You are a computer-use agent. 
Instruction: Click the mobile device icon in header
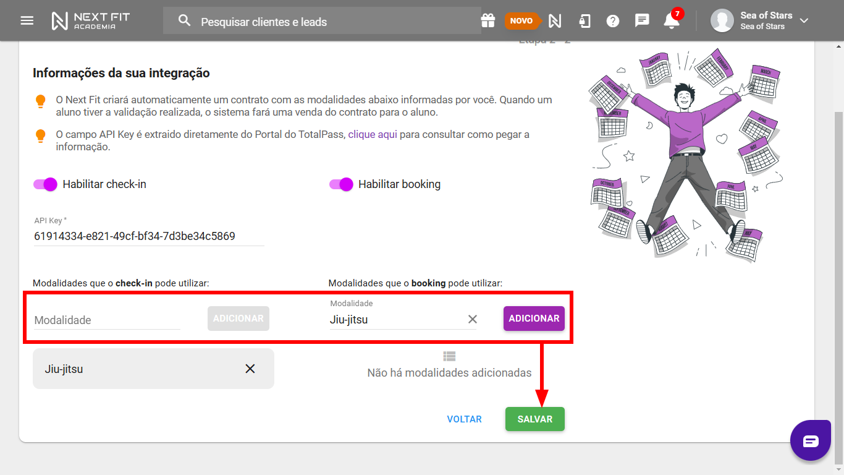[584, 21]
